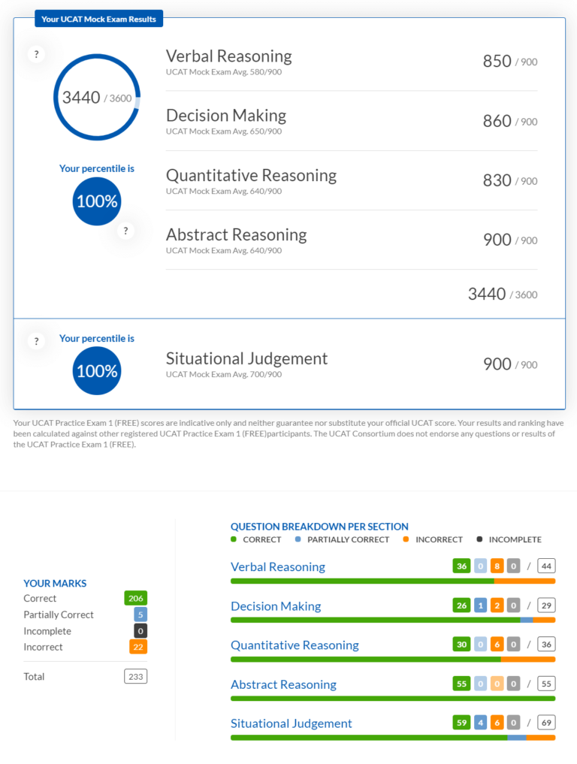Click the help icon beside the total score circle
The image size is (577, 764).
(36, 54)
